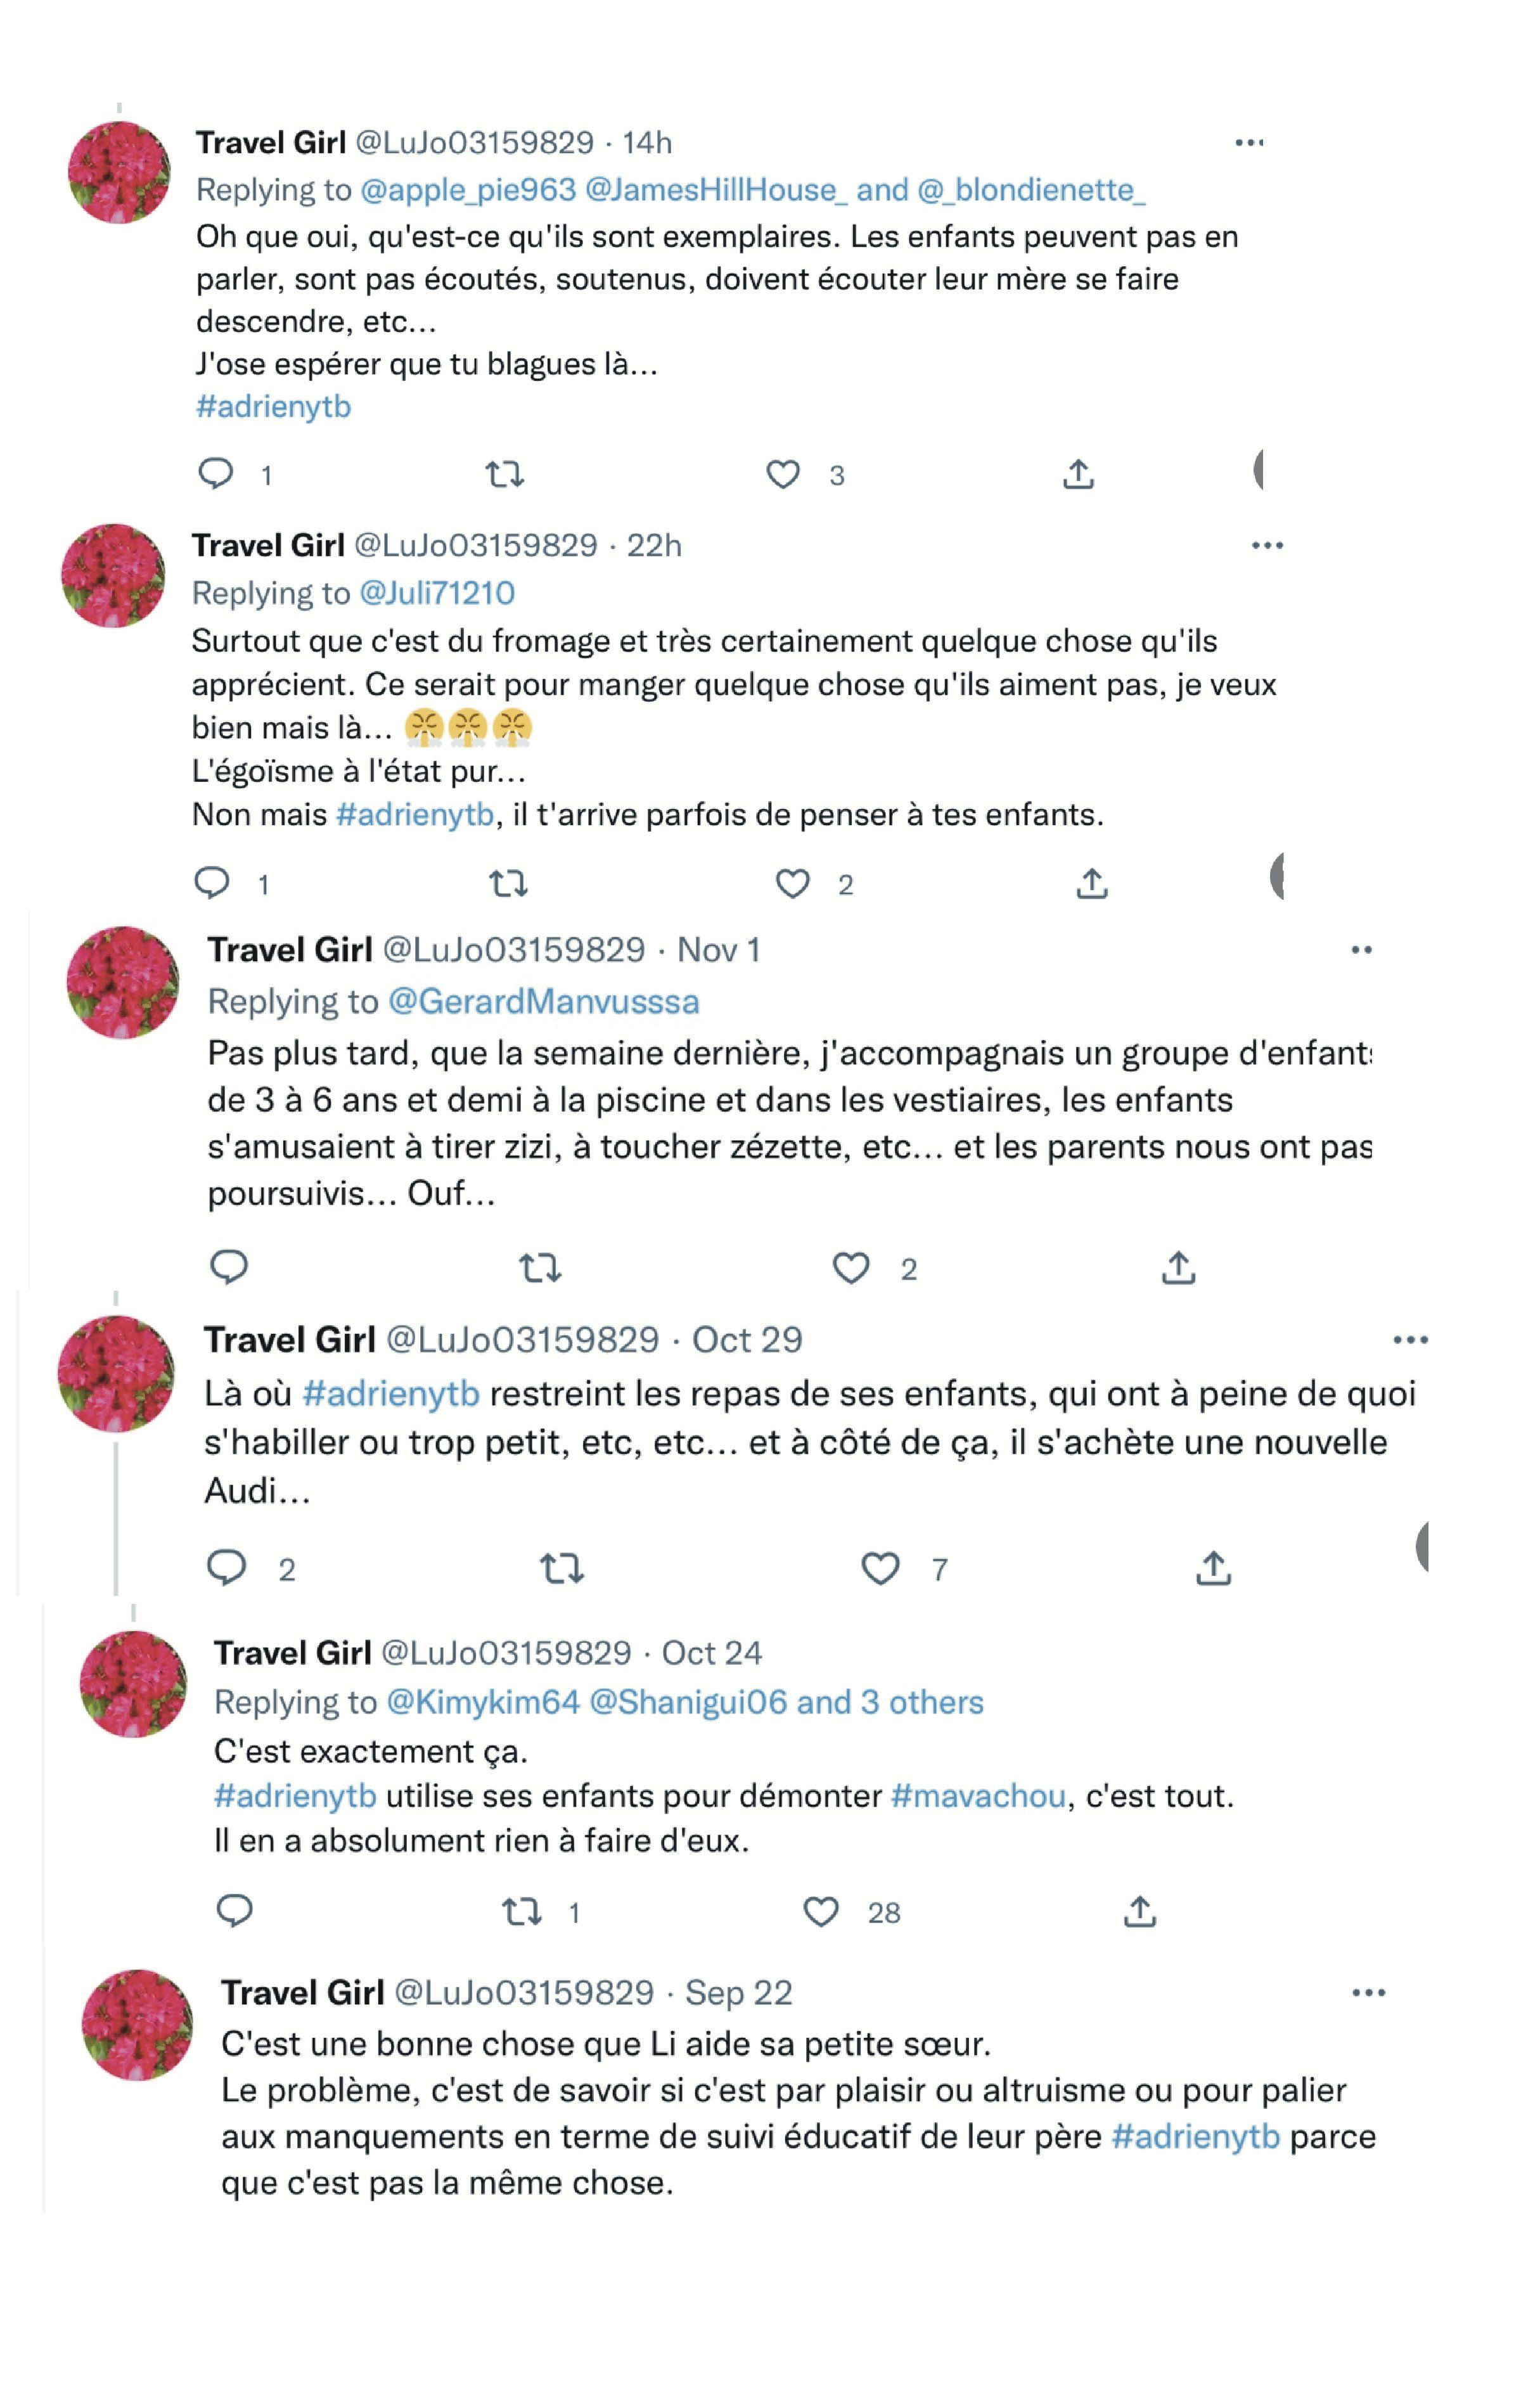Viewport: 1521px width, 2408px height.
Task: Open the @Kimykim64 mention link
Action: [x=483, y=1702]
